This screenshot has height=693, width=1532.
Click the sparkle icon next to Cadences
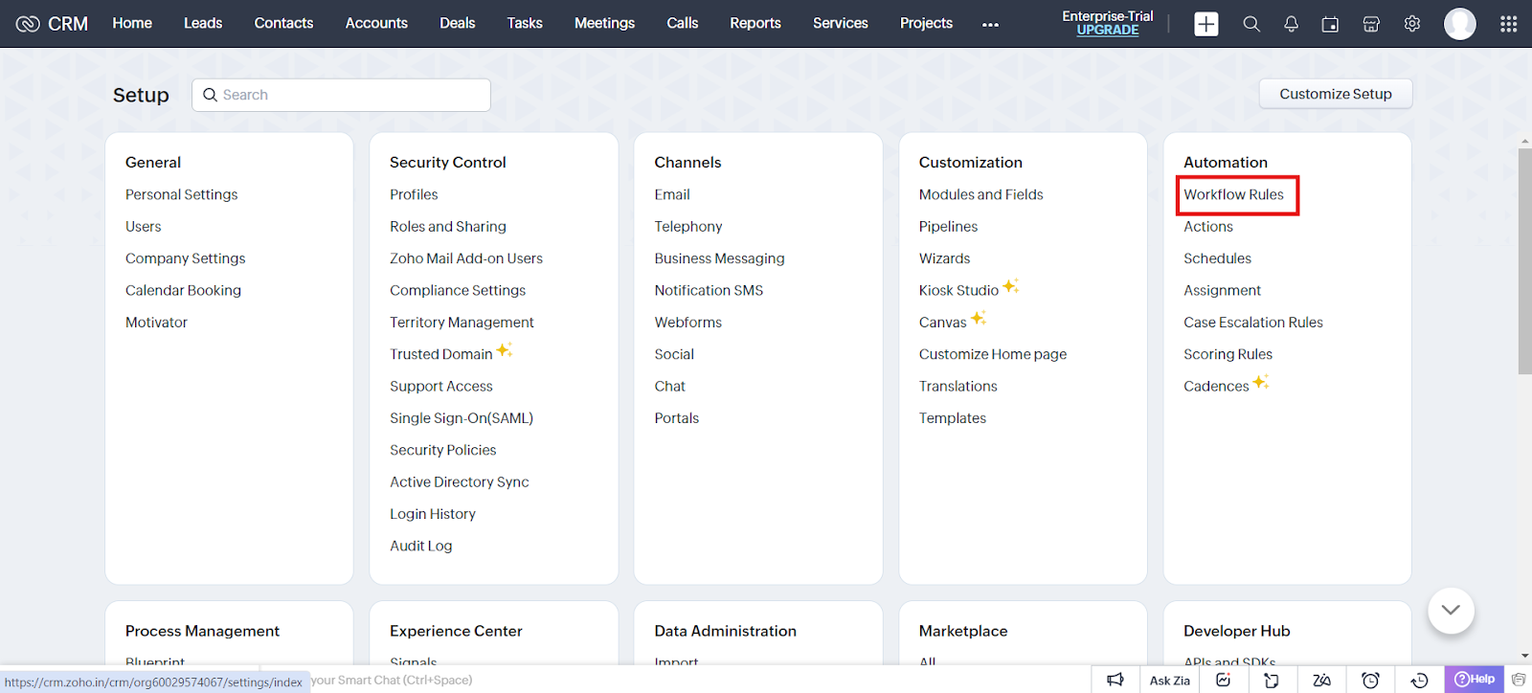pos(1261,382)
